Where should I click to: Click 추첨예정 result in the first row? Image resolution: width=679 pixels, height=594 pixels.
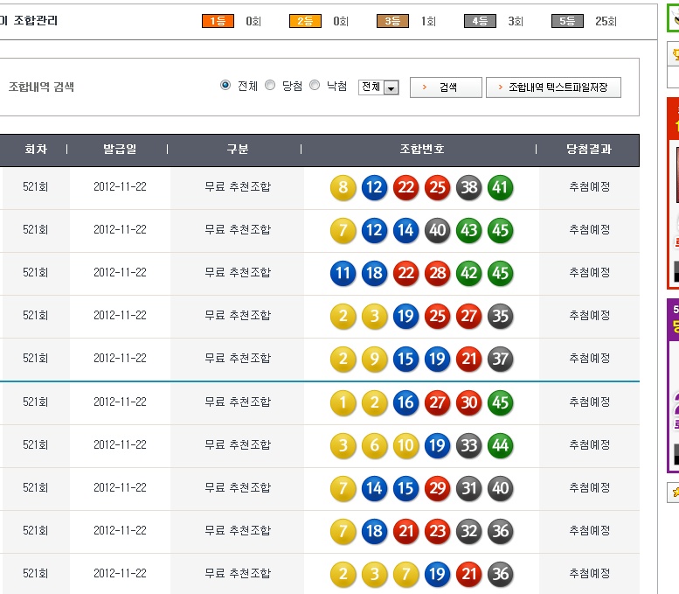(x=589, y=187)
